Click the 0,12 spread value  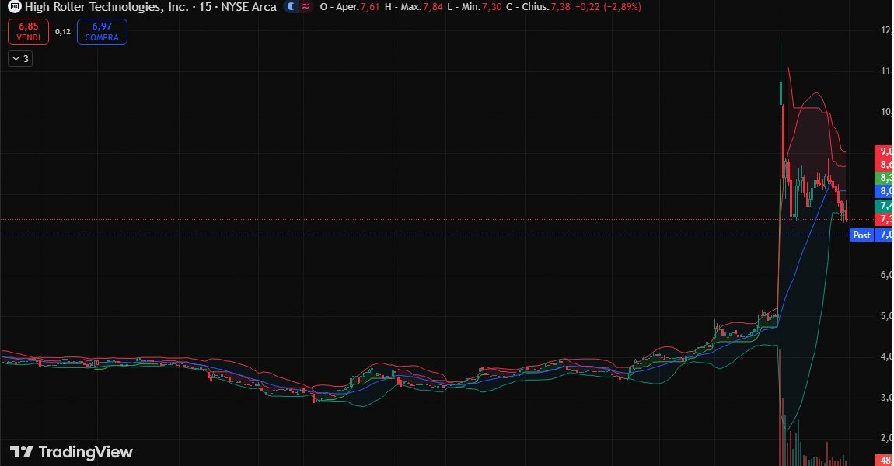pyautogui.click(x=63, y=32)
